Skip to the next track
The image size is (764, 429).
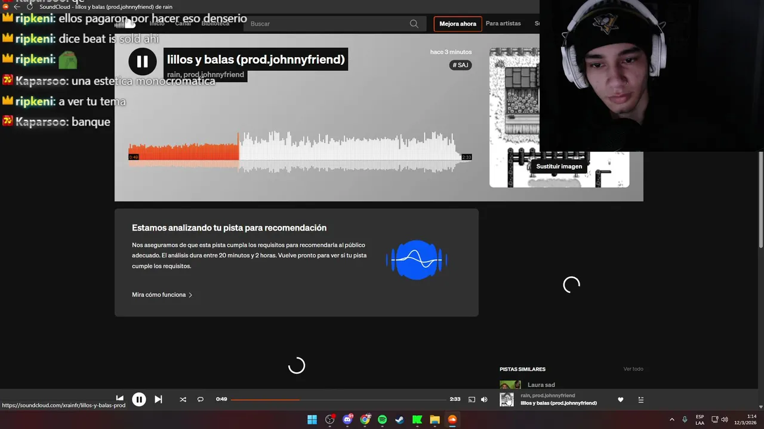158,399
